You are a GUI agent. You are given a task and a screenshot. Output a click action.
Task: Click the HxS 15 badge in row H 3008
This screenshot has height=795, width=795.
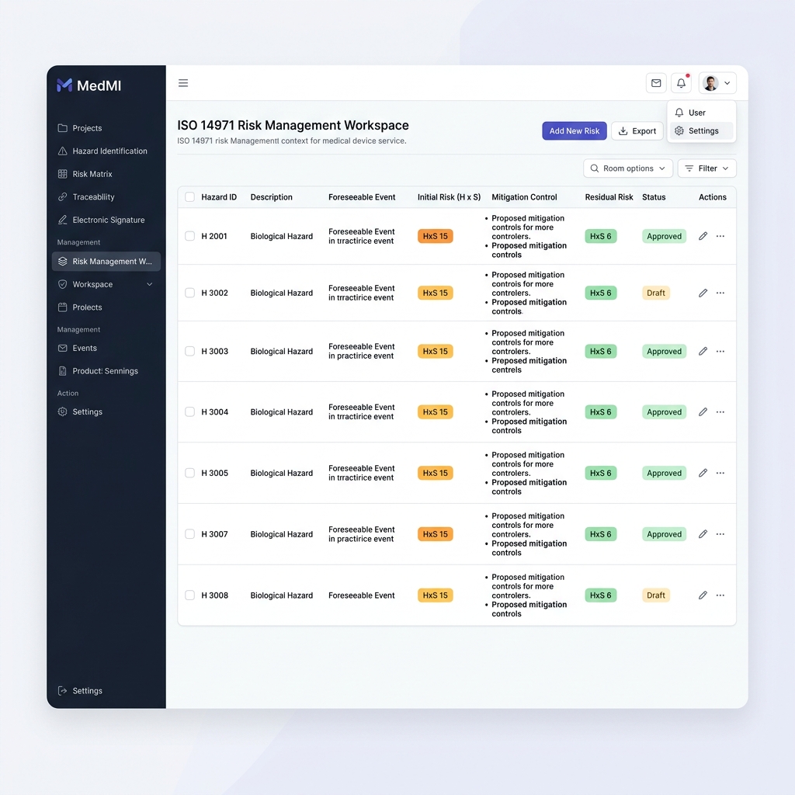point(435,595)
